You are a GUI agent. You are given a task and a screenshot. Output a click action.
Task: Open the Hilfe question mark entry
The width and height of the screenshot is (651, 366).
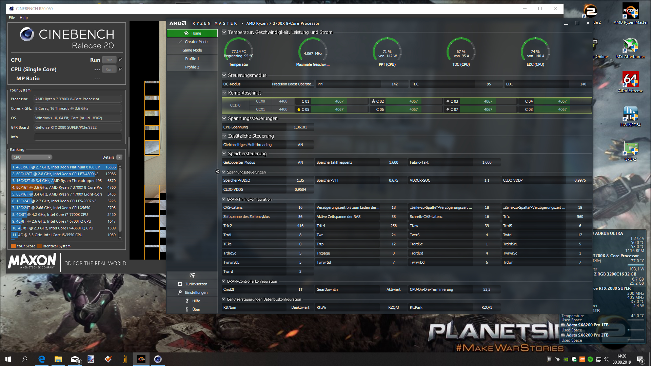click(187, 301)
